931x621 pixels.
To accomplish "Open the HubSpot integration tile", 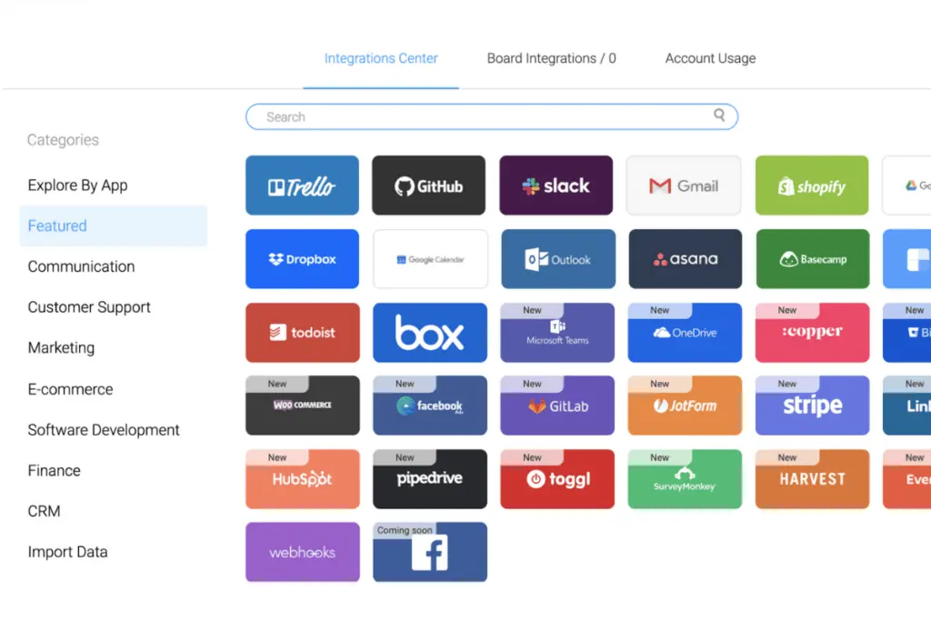I will pyautogui.click(x=303, y=479).
